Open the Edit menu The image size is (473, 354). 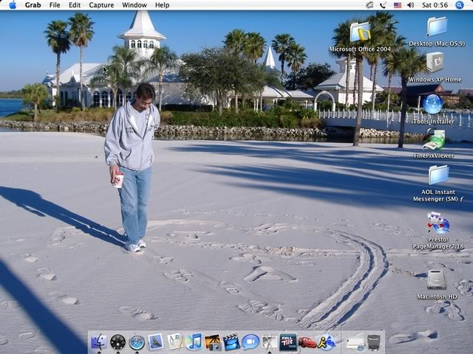coord(74,5)
